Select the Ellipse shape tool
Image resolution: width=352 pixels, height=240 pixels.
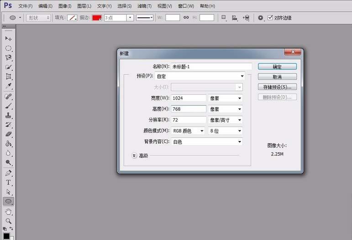[8, 201]
